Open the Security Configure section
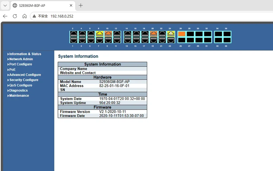 point(23,80)
